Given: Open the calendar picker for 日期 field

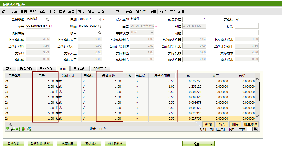Looking at the screenshot, I should point(100,19).
